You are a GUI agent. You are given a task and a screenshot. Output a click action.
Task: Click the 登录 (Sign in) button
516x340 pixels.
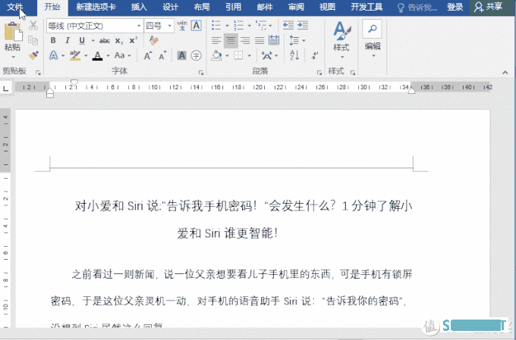pos(455,7)
